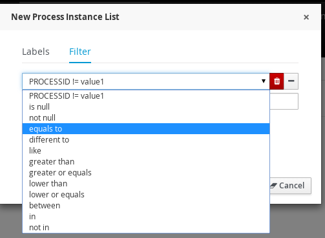Close the New Process Instance List dialog

pos(306,17)
